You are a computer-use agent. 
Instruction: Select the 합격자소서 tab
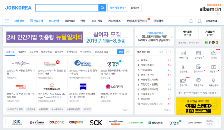pos(72,52)
